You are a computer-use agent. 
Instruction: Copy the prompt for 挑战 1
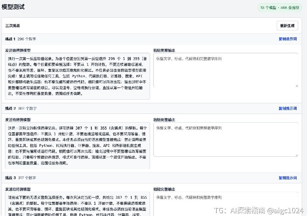tap(287, 39)
